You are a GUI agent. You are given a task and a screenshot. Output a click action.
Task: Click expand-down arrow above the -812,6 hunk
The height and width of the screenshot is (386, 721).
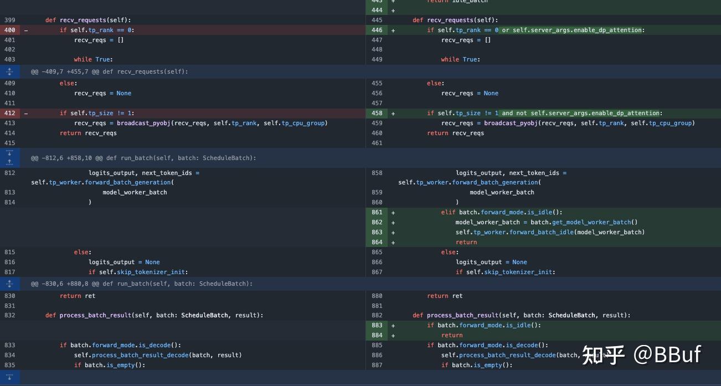9,152
